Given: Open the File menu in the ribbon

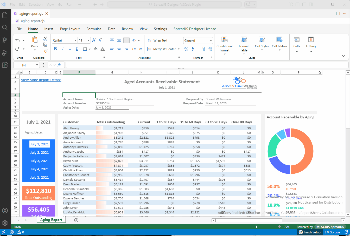Looking at the screenshot, I should tap(19, 29).
